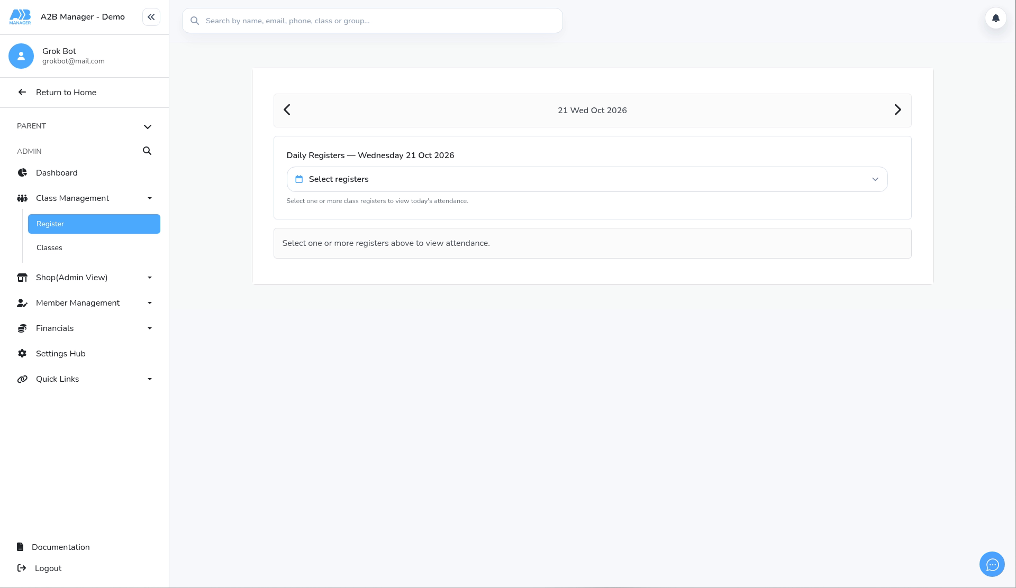Expand the PARENT section chevron
This screenshot has height=588, width=1016.
click(x=148, y=126)
